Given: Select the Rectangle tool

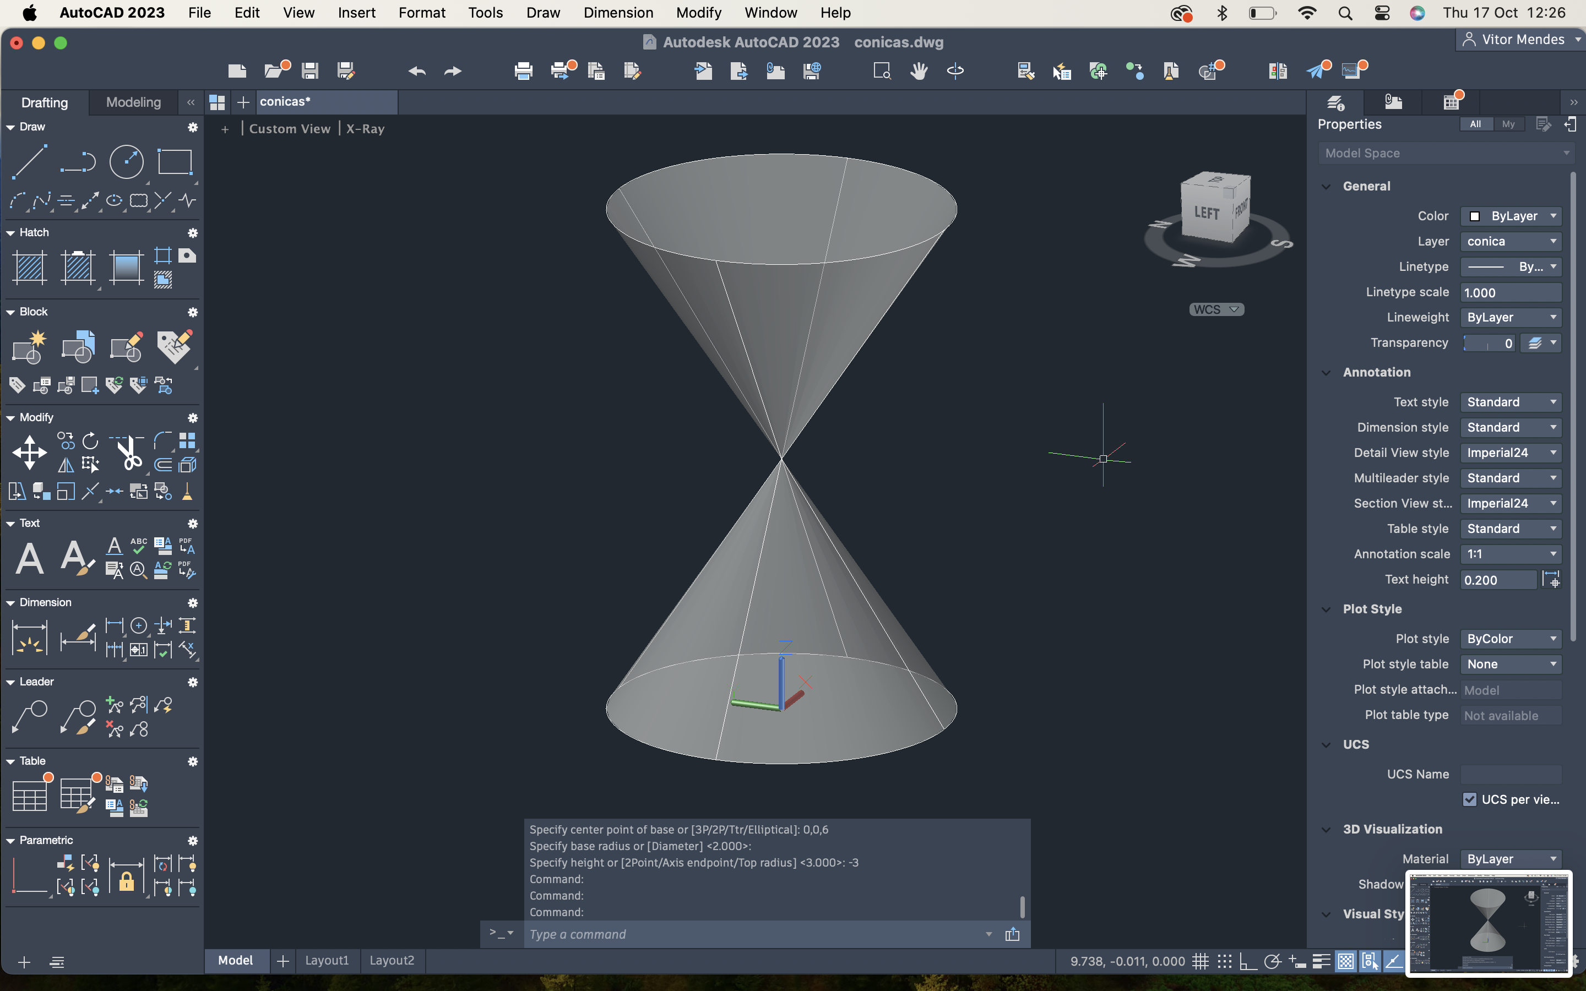Looking at the screenshot, I should [175, 161].
